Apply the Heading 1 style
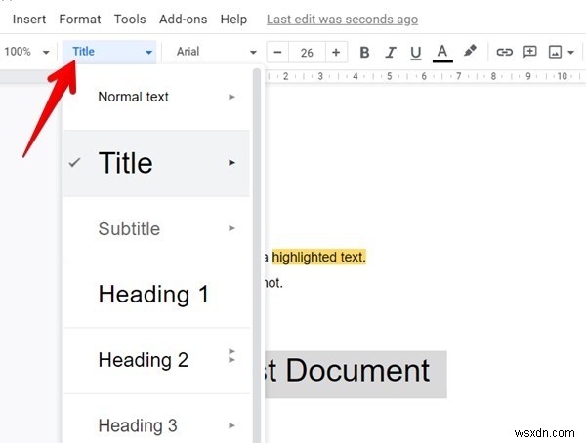Screen dimensions: 586x443 [156, 295]
